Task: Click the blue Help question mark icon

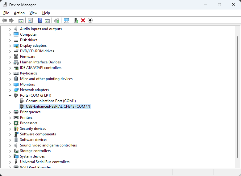Action: click(x=40, y=20)
